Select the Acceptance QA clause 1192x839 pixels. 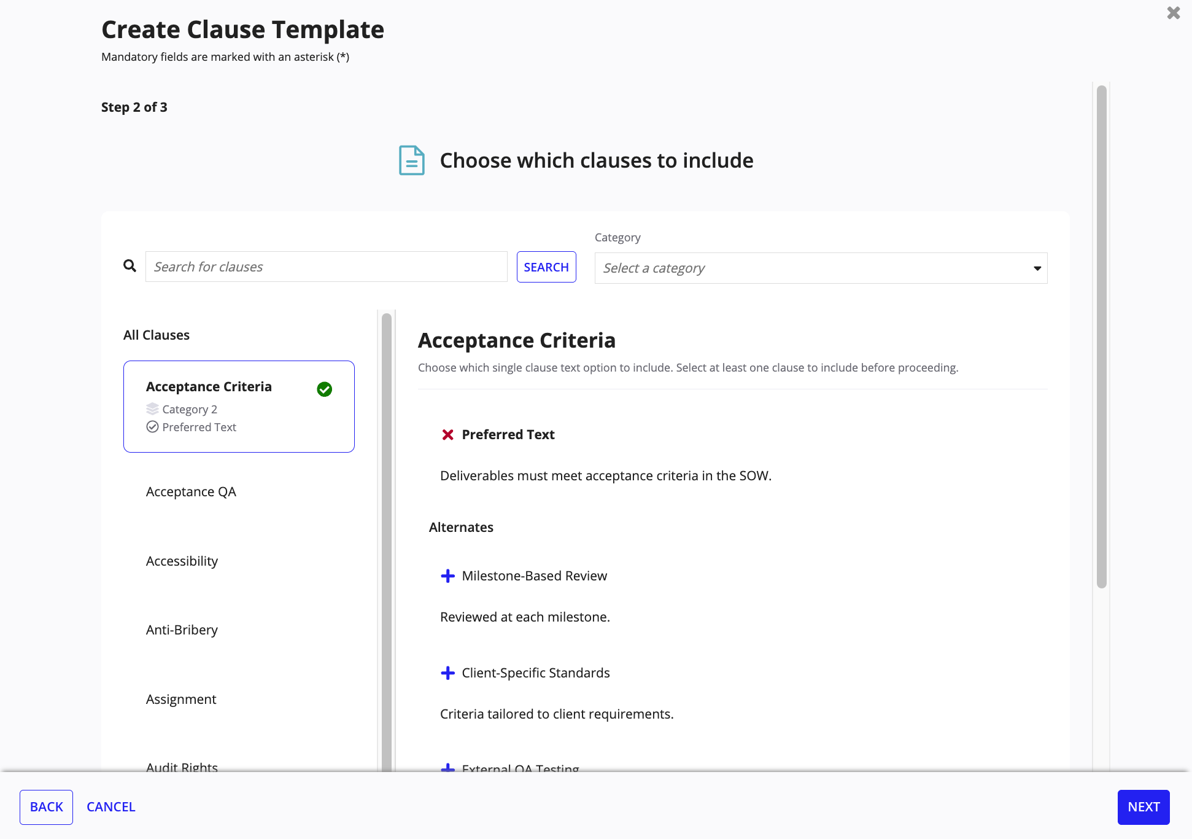pos(191,492)
